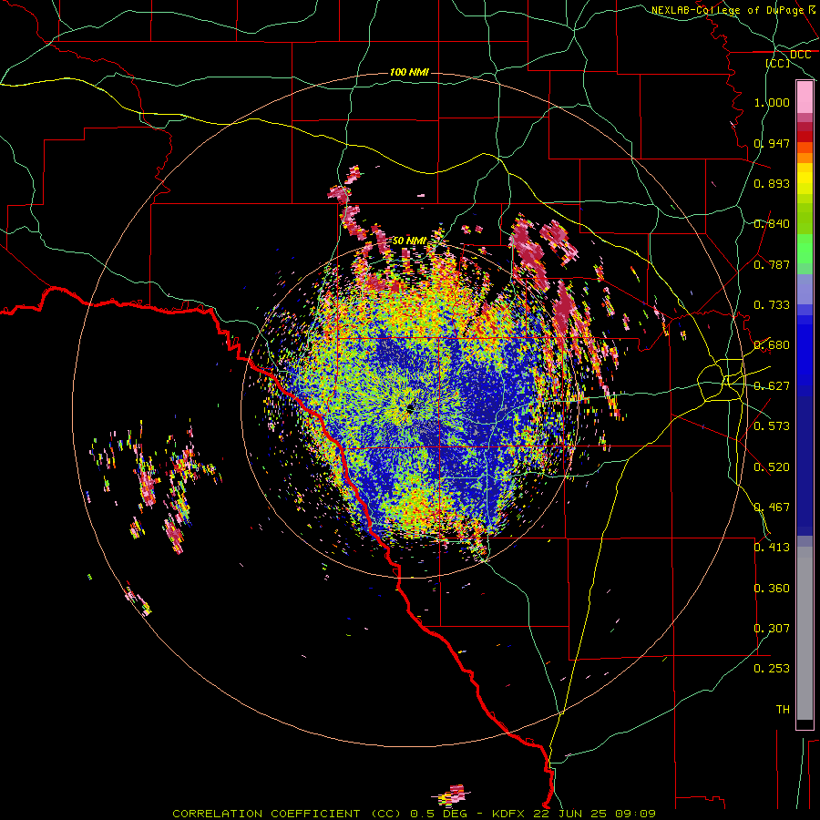Click the 0.627 scale value

tap(772, 386)
